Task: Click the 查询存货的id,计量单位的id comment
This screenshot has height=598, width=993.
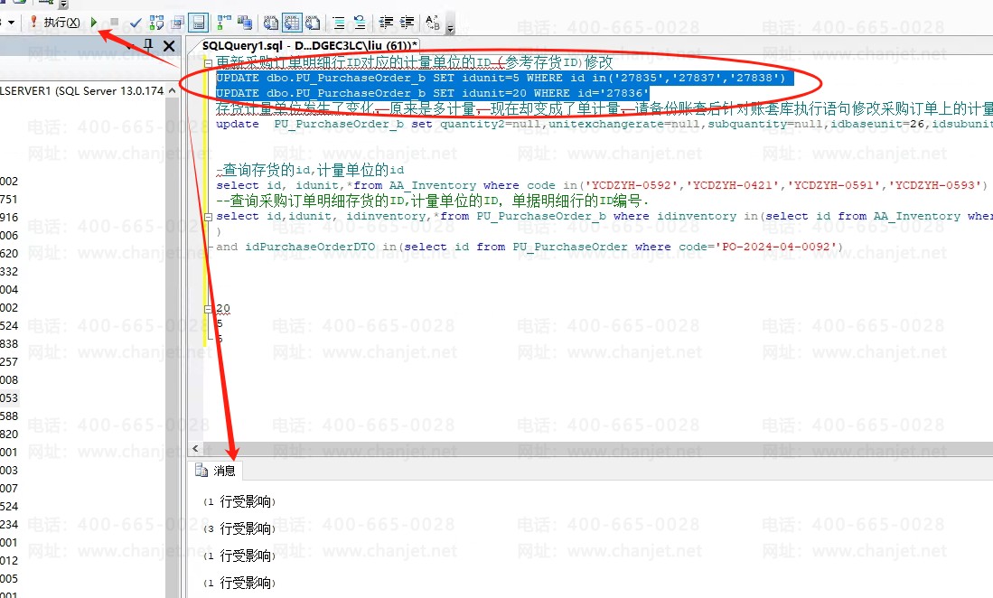Action: click(x=310, y=170)
